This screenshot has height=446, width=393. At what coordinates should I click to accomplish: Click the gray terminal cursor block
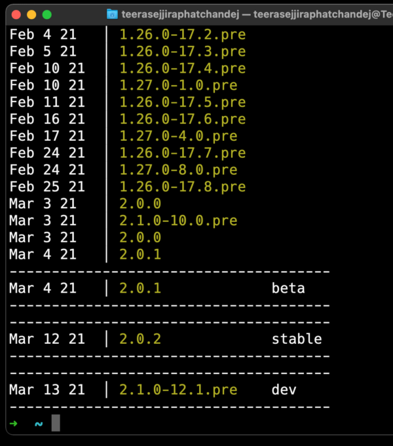pyautogui.click(x=56, y=423)
